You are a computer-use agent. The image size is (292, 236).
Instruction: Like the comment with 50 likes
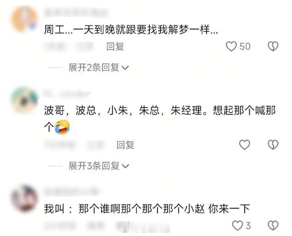pyautogui.click(x=231, y=47)
